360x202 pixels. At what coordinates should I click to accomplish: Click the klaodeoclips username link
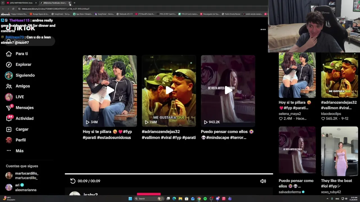(331, 114)
